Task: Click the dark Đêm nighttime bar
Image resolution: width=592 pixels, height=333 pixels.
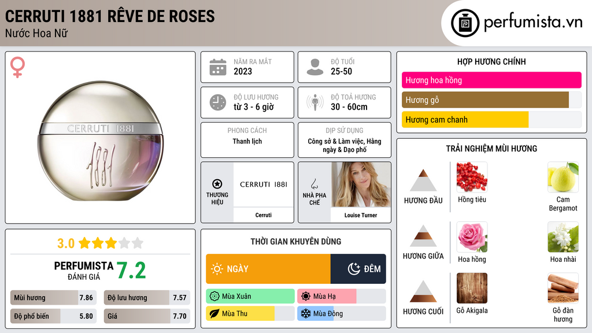Action: (x=358, y=269)
